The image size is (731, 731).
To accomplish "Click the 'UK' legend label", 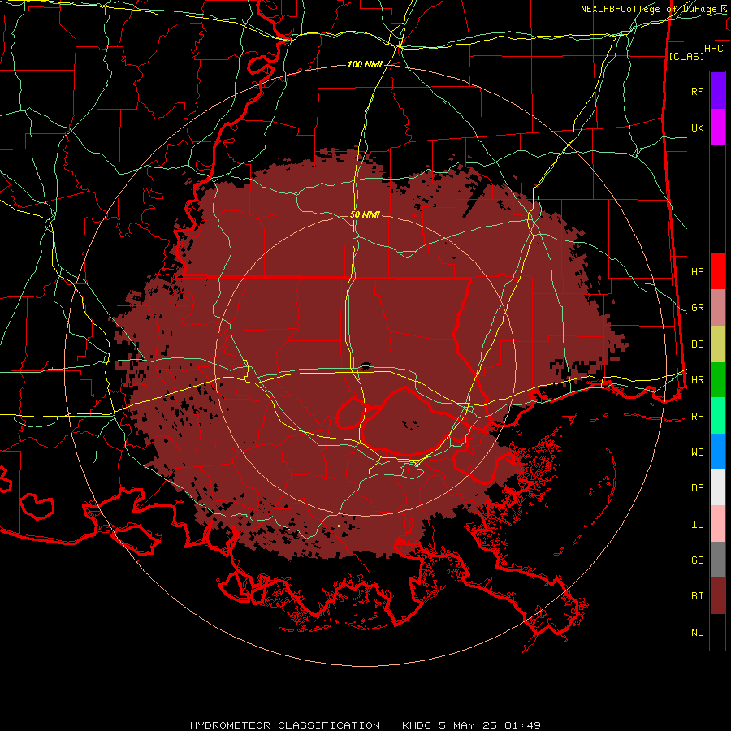I will [697, 128].
